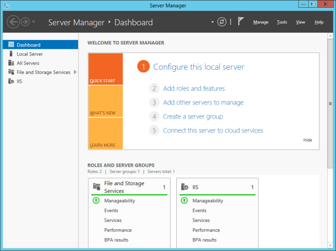Click the Back navigation arrow

pos(13,22)
